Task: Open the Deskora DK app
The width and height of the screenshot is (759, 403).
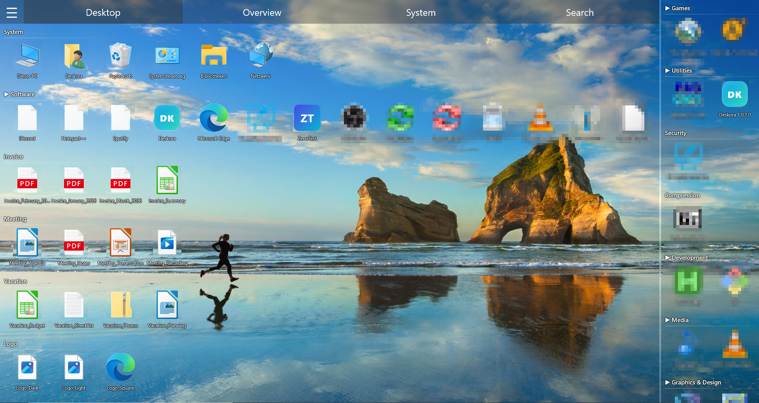Action: (167, 118)
